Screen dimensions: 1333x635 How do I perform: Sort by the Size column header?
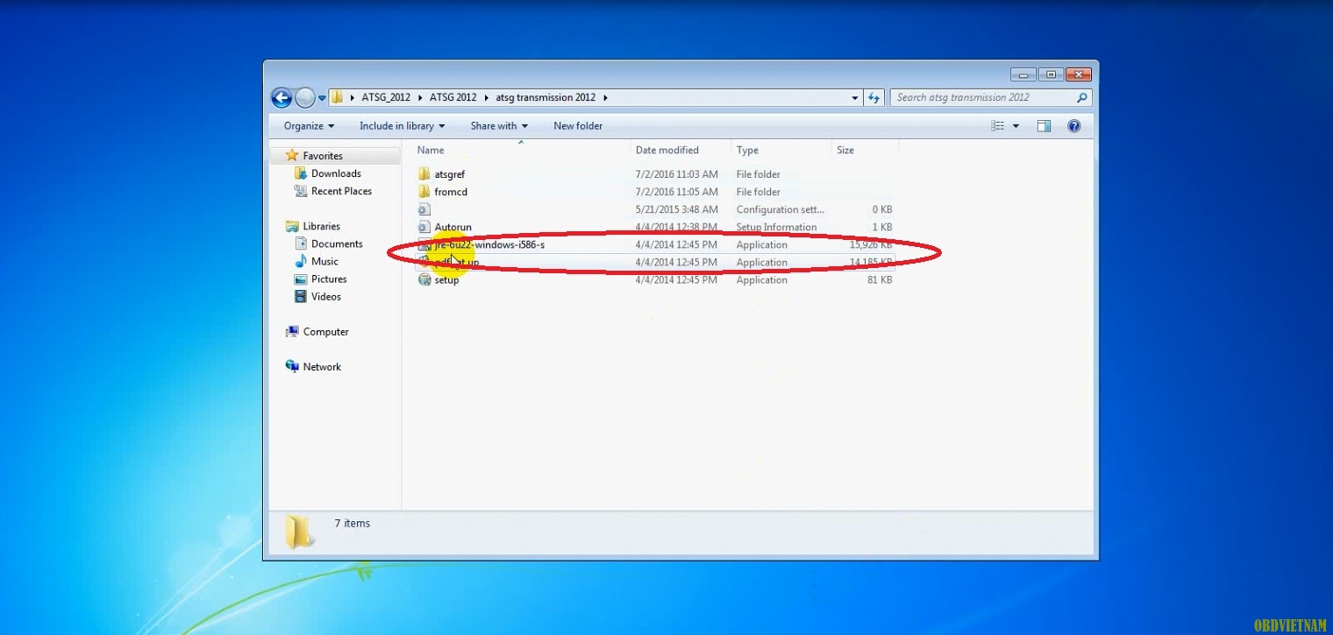click(x=845, y=150)
